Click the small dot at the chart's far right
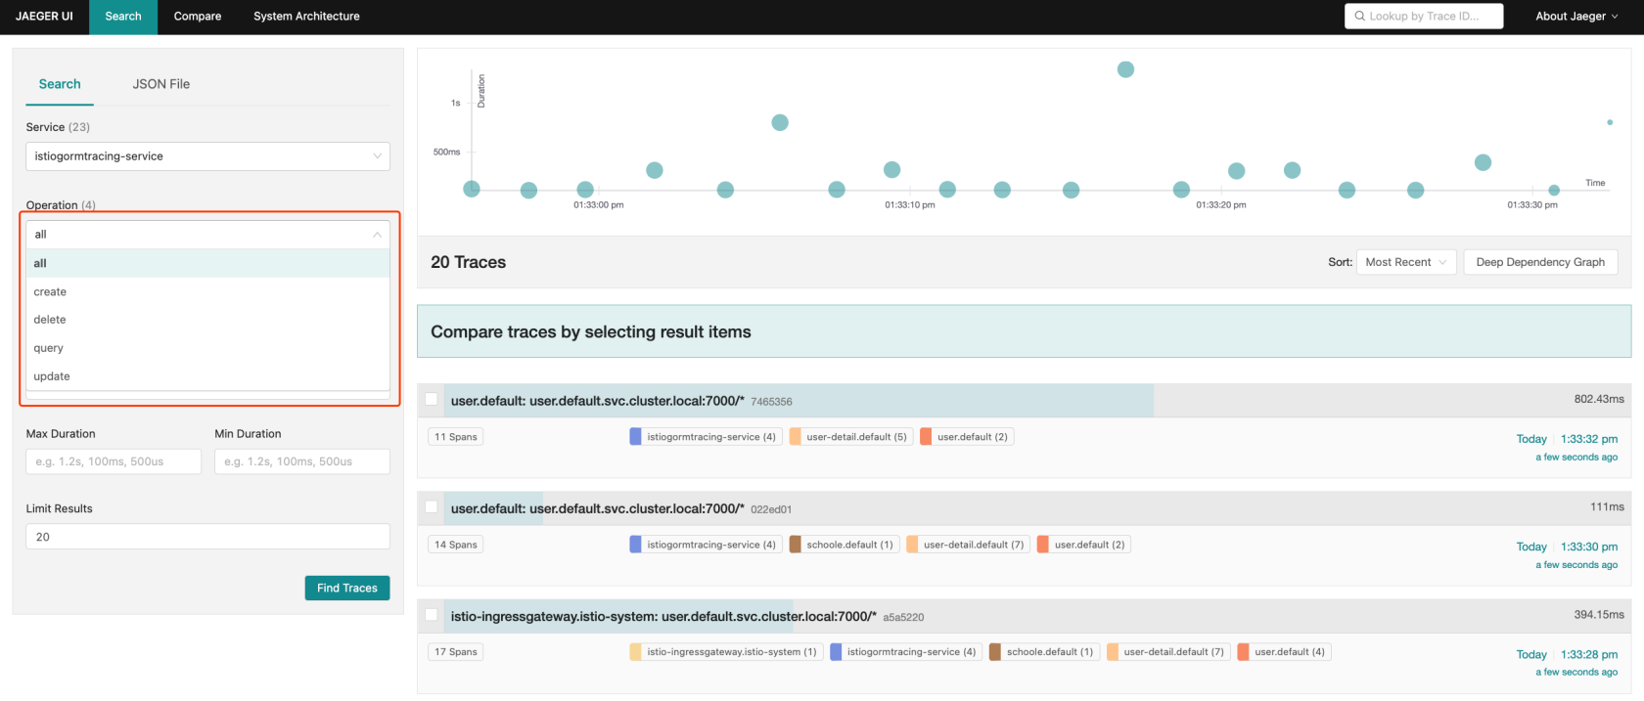 coord(1610,122)
